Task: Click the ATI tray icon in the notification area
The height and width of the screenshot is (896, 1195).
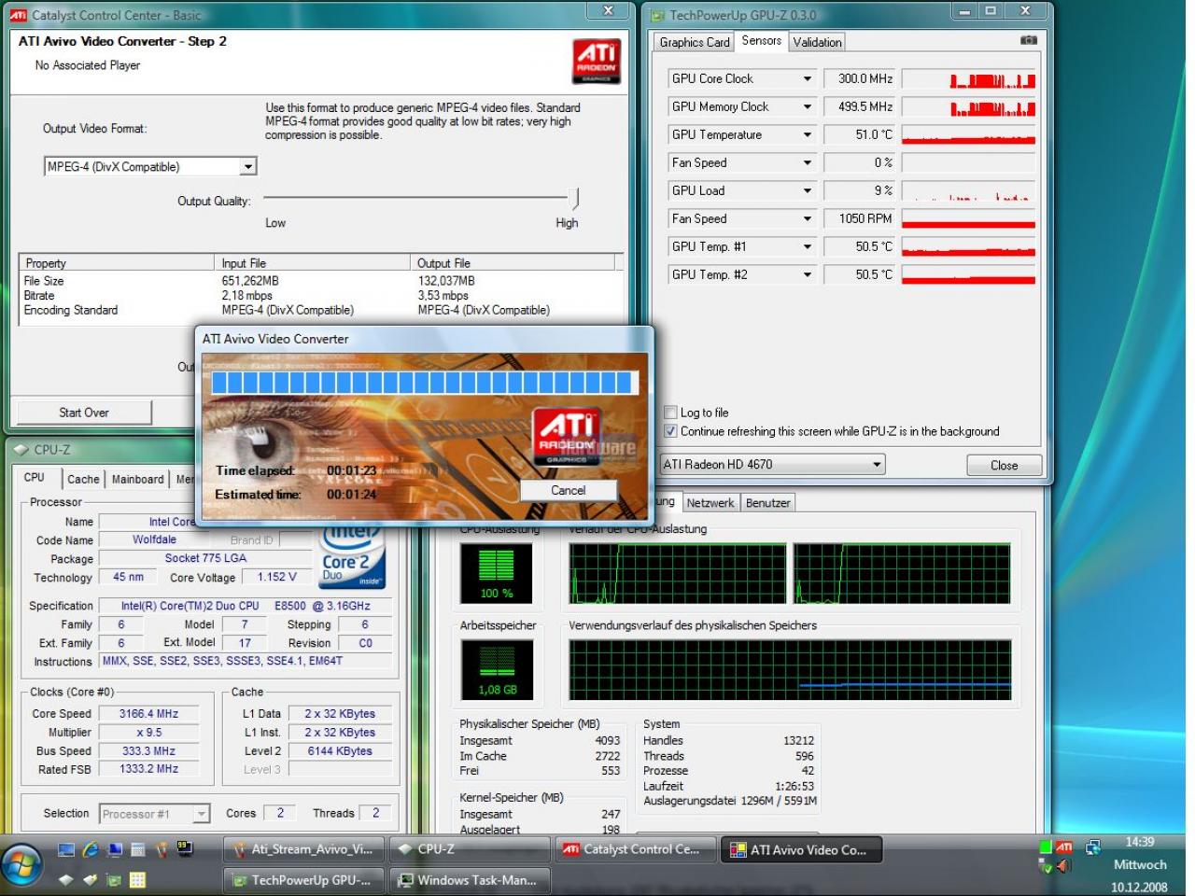Action: click(x=1064, y=847)
